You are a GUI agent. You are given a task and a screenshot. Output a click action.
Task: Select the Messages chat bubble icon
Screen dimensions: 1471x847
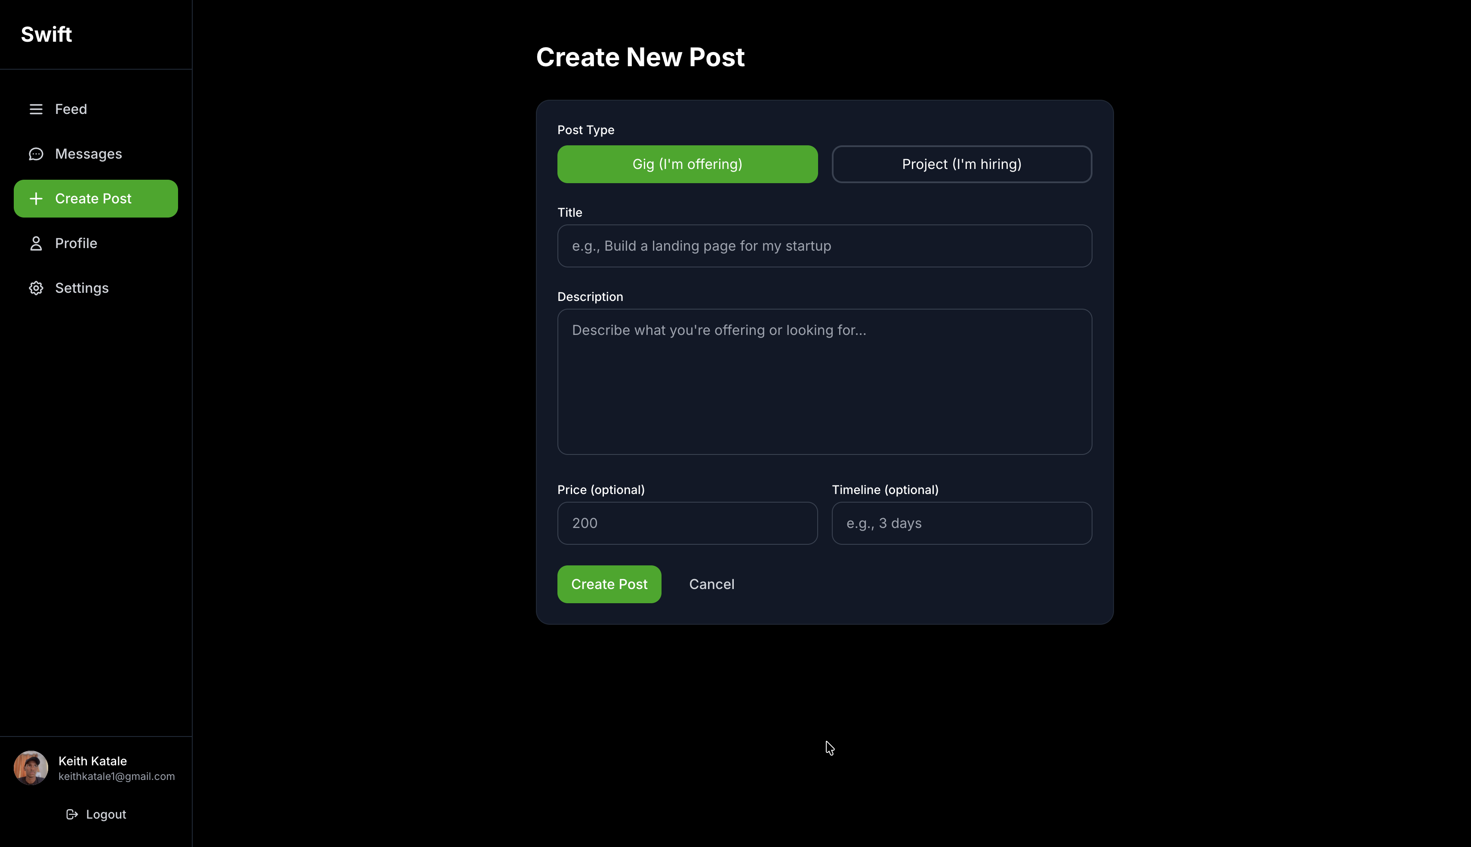36,153
